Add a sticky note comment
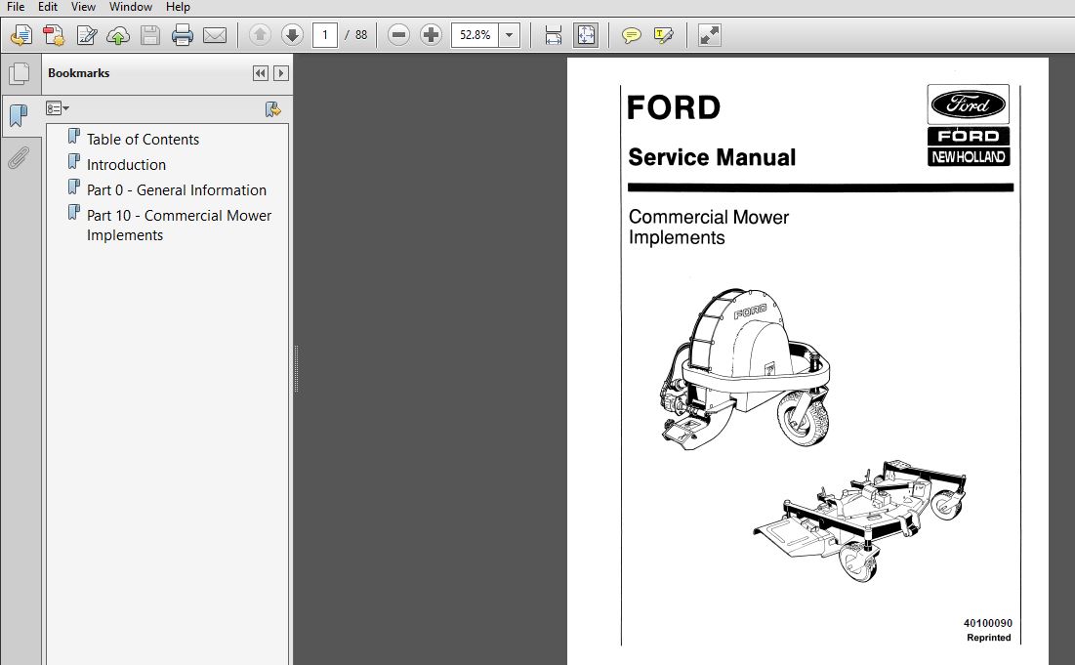This screenshot has width=1075, height=665. (631, 35)
